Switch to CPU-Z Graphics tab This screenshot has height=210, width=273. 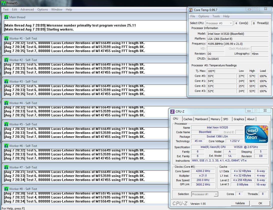coord(239,119)
